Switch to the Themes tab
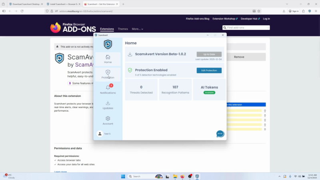320x180 pixels. tap(123, 29)
